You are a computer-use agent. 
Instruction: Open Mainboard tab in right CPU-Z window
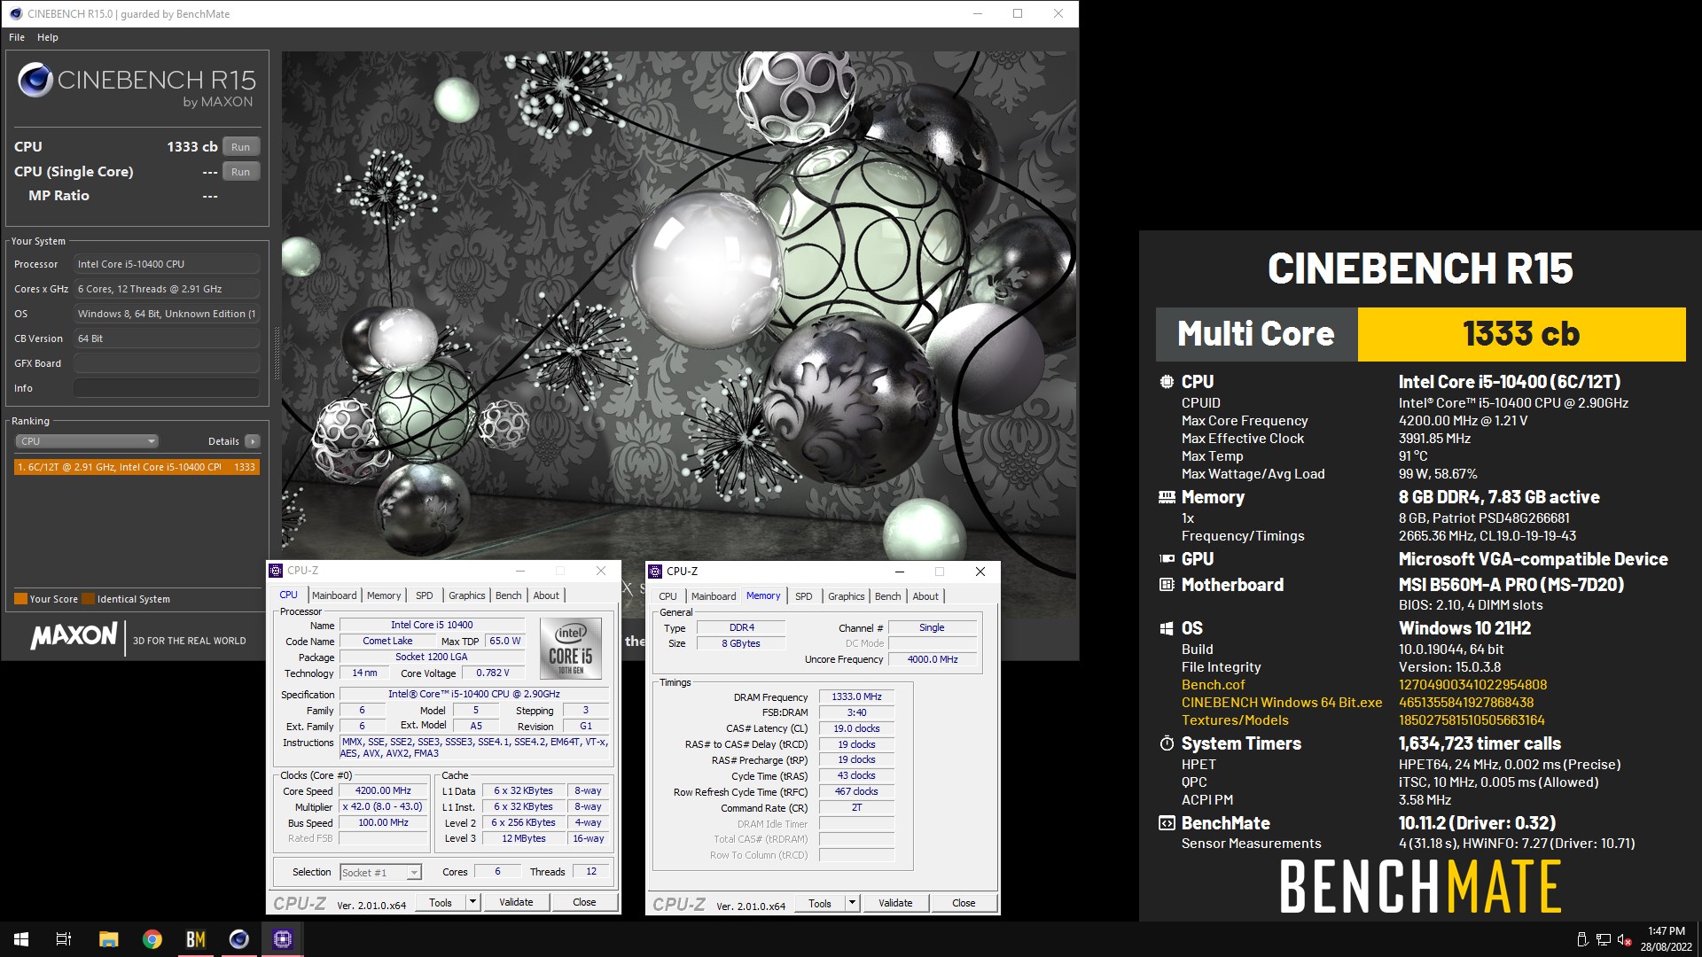[x=714, y=596]
